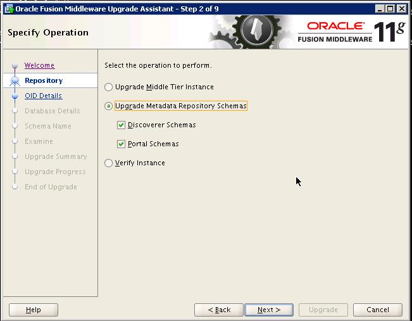Open the OID Details step link
Screen dimensions: 412x321
44,96
